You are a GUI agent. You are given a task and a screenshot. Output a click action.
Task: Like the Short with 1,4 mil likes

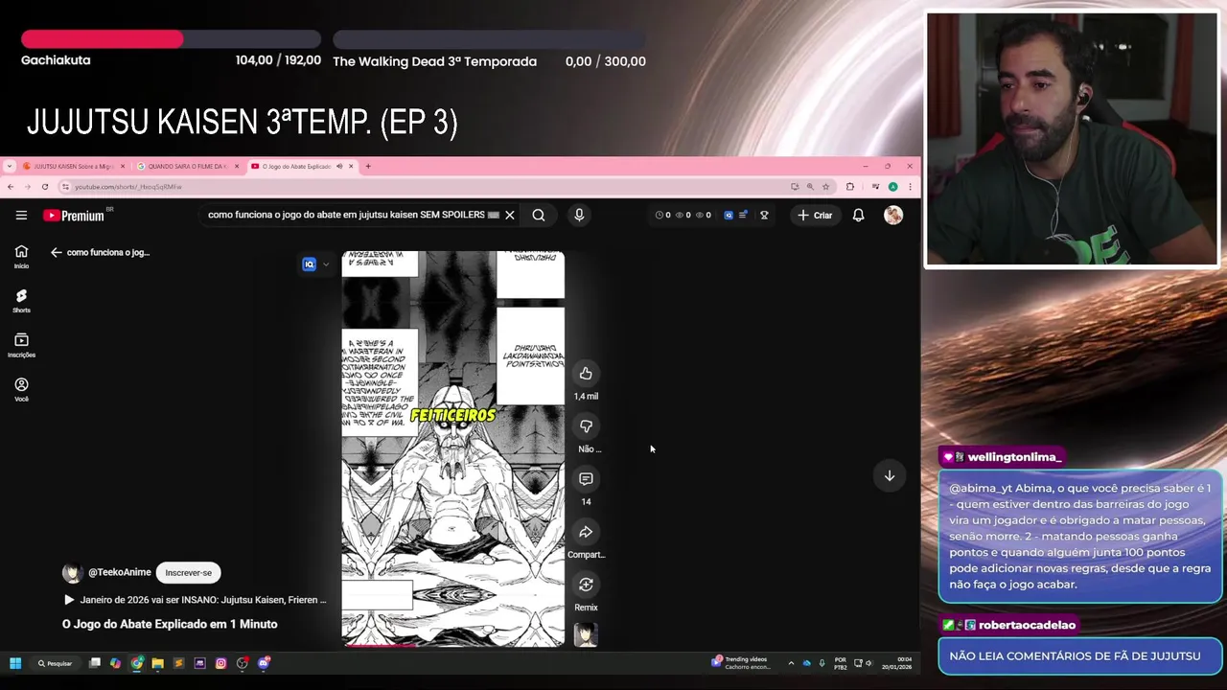(x=586, y=374)
